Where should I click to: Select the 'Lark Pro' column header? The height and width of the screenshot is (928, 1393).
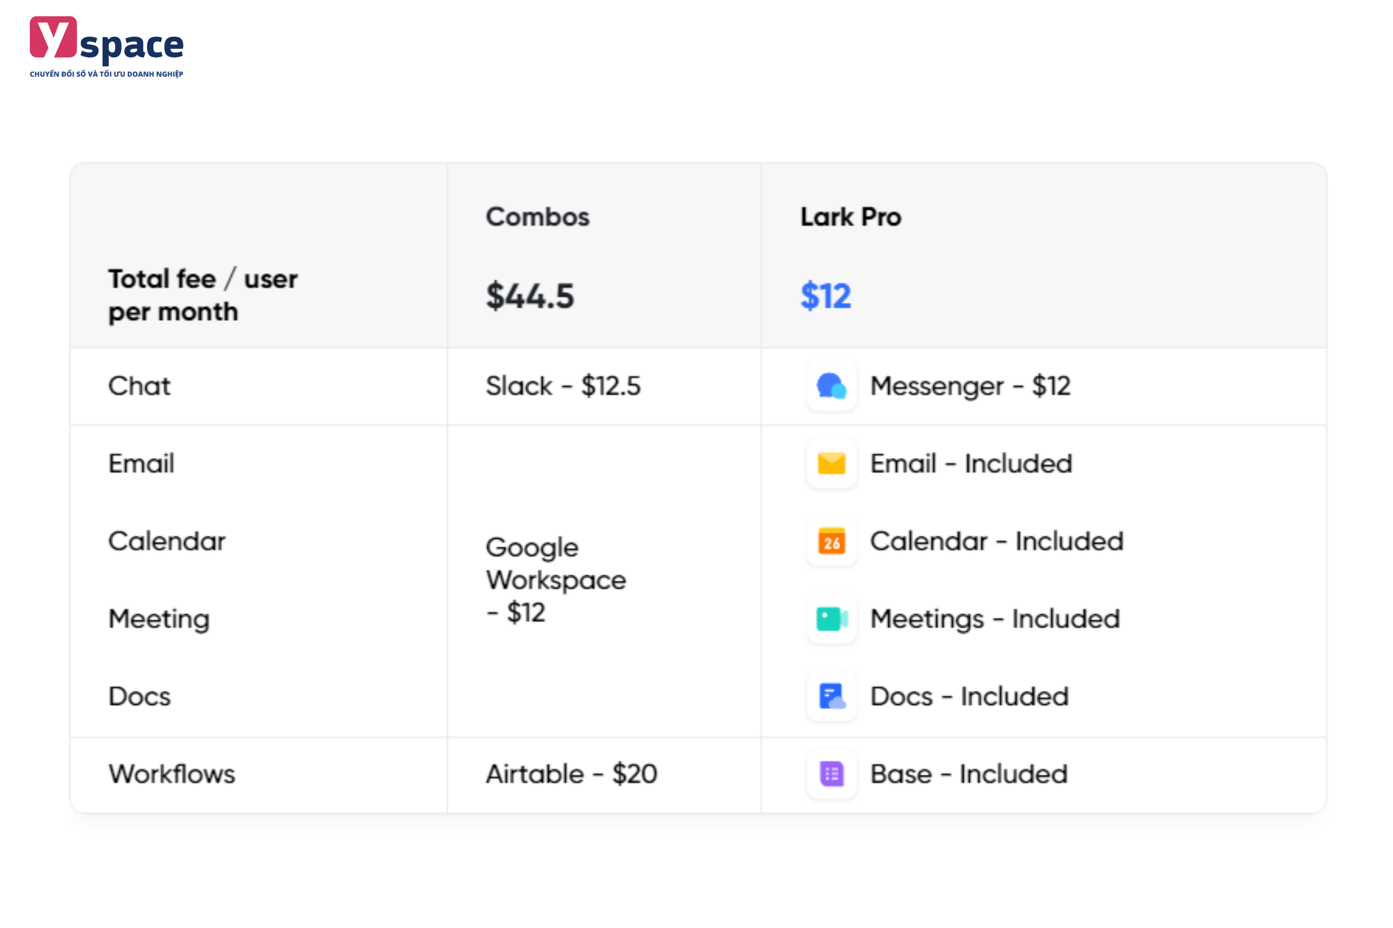(851, 217)
